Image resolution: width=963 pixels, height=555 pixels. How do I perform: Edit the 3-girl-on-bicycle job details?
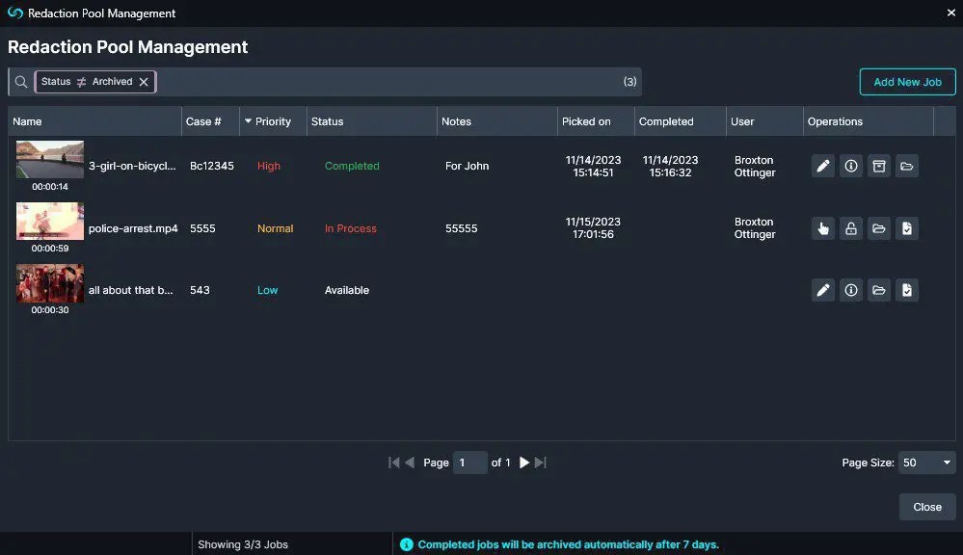tap(822, 166)
